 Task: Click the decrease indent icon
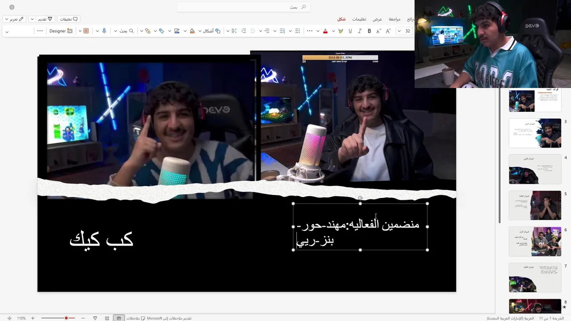[x=253, y=31]
